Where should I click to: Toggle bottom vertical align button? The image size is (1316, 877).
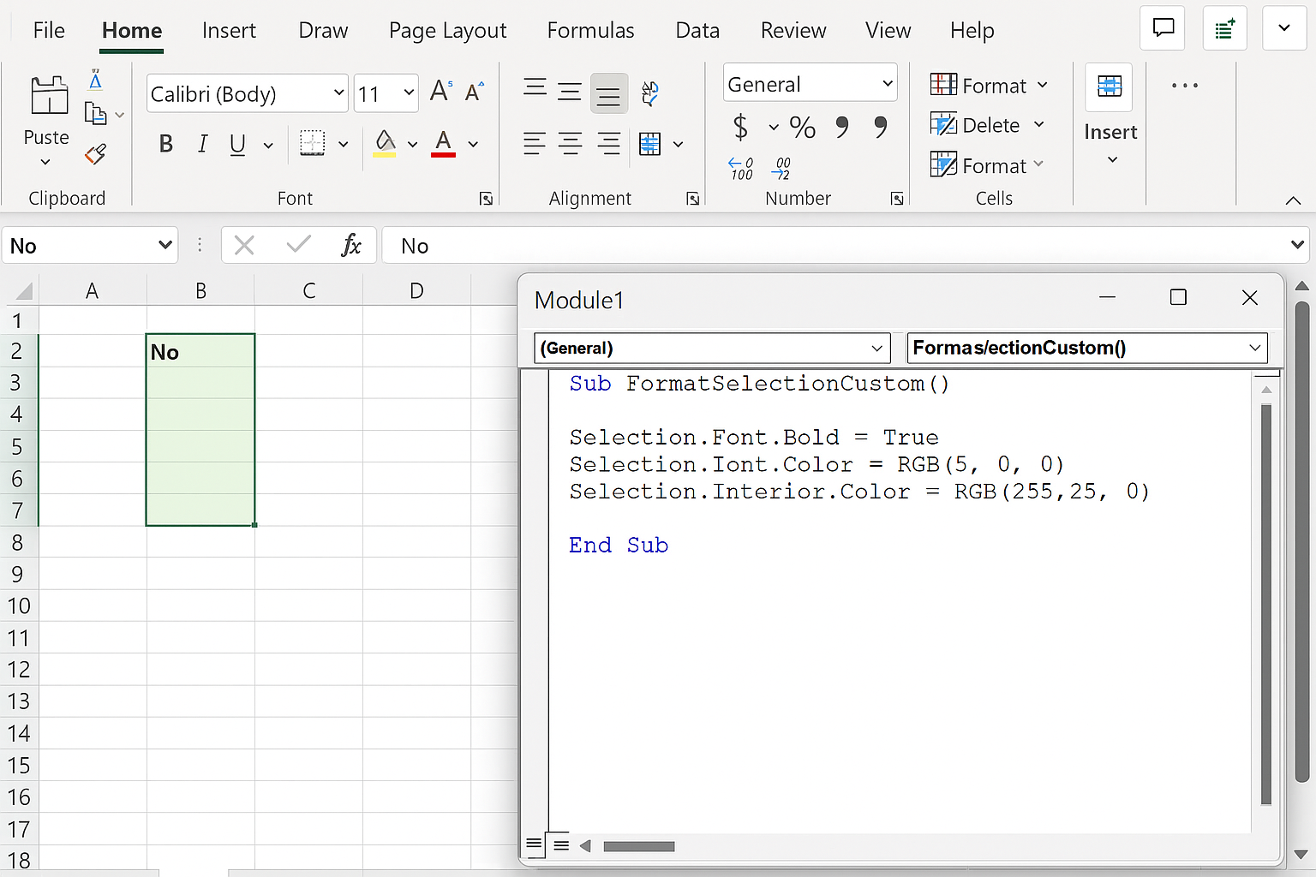608,94
